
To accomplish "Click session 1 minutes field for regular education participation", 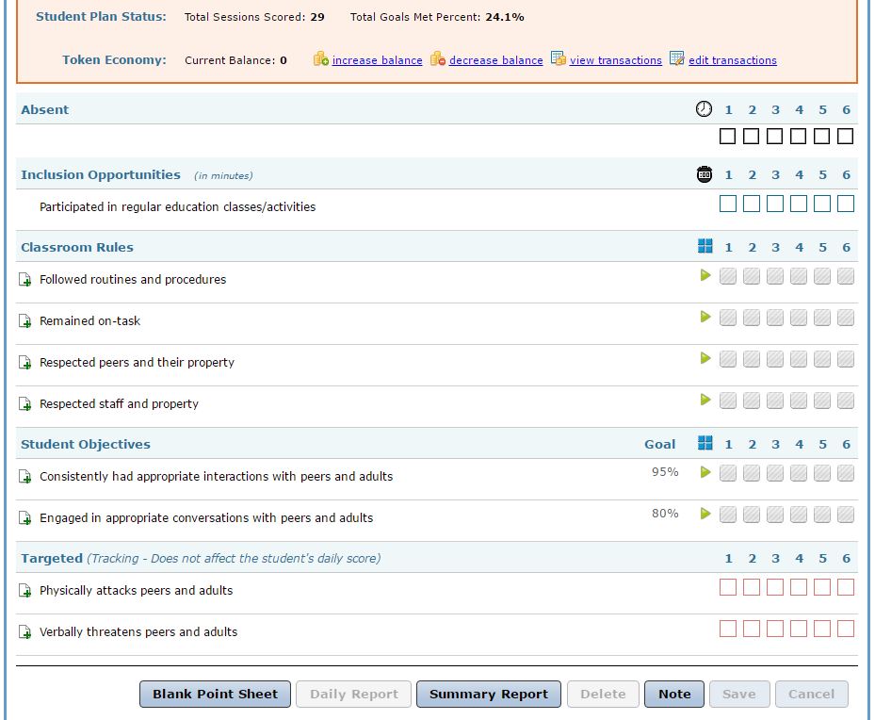I will click(727, 203).
